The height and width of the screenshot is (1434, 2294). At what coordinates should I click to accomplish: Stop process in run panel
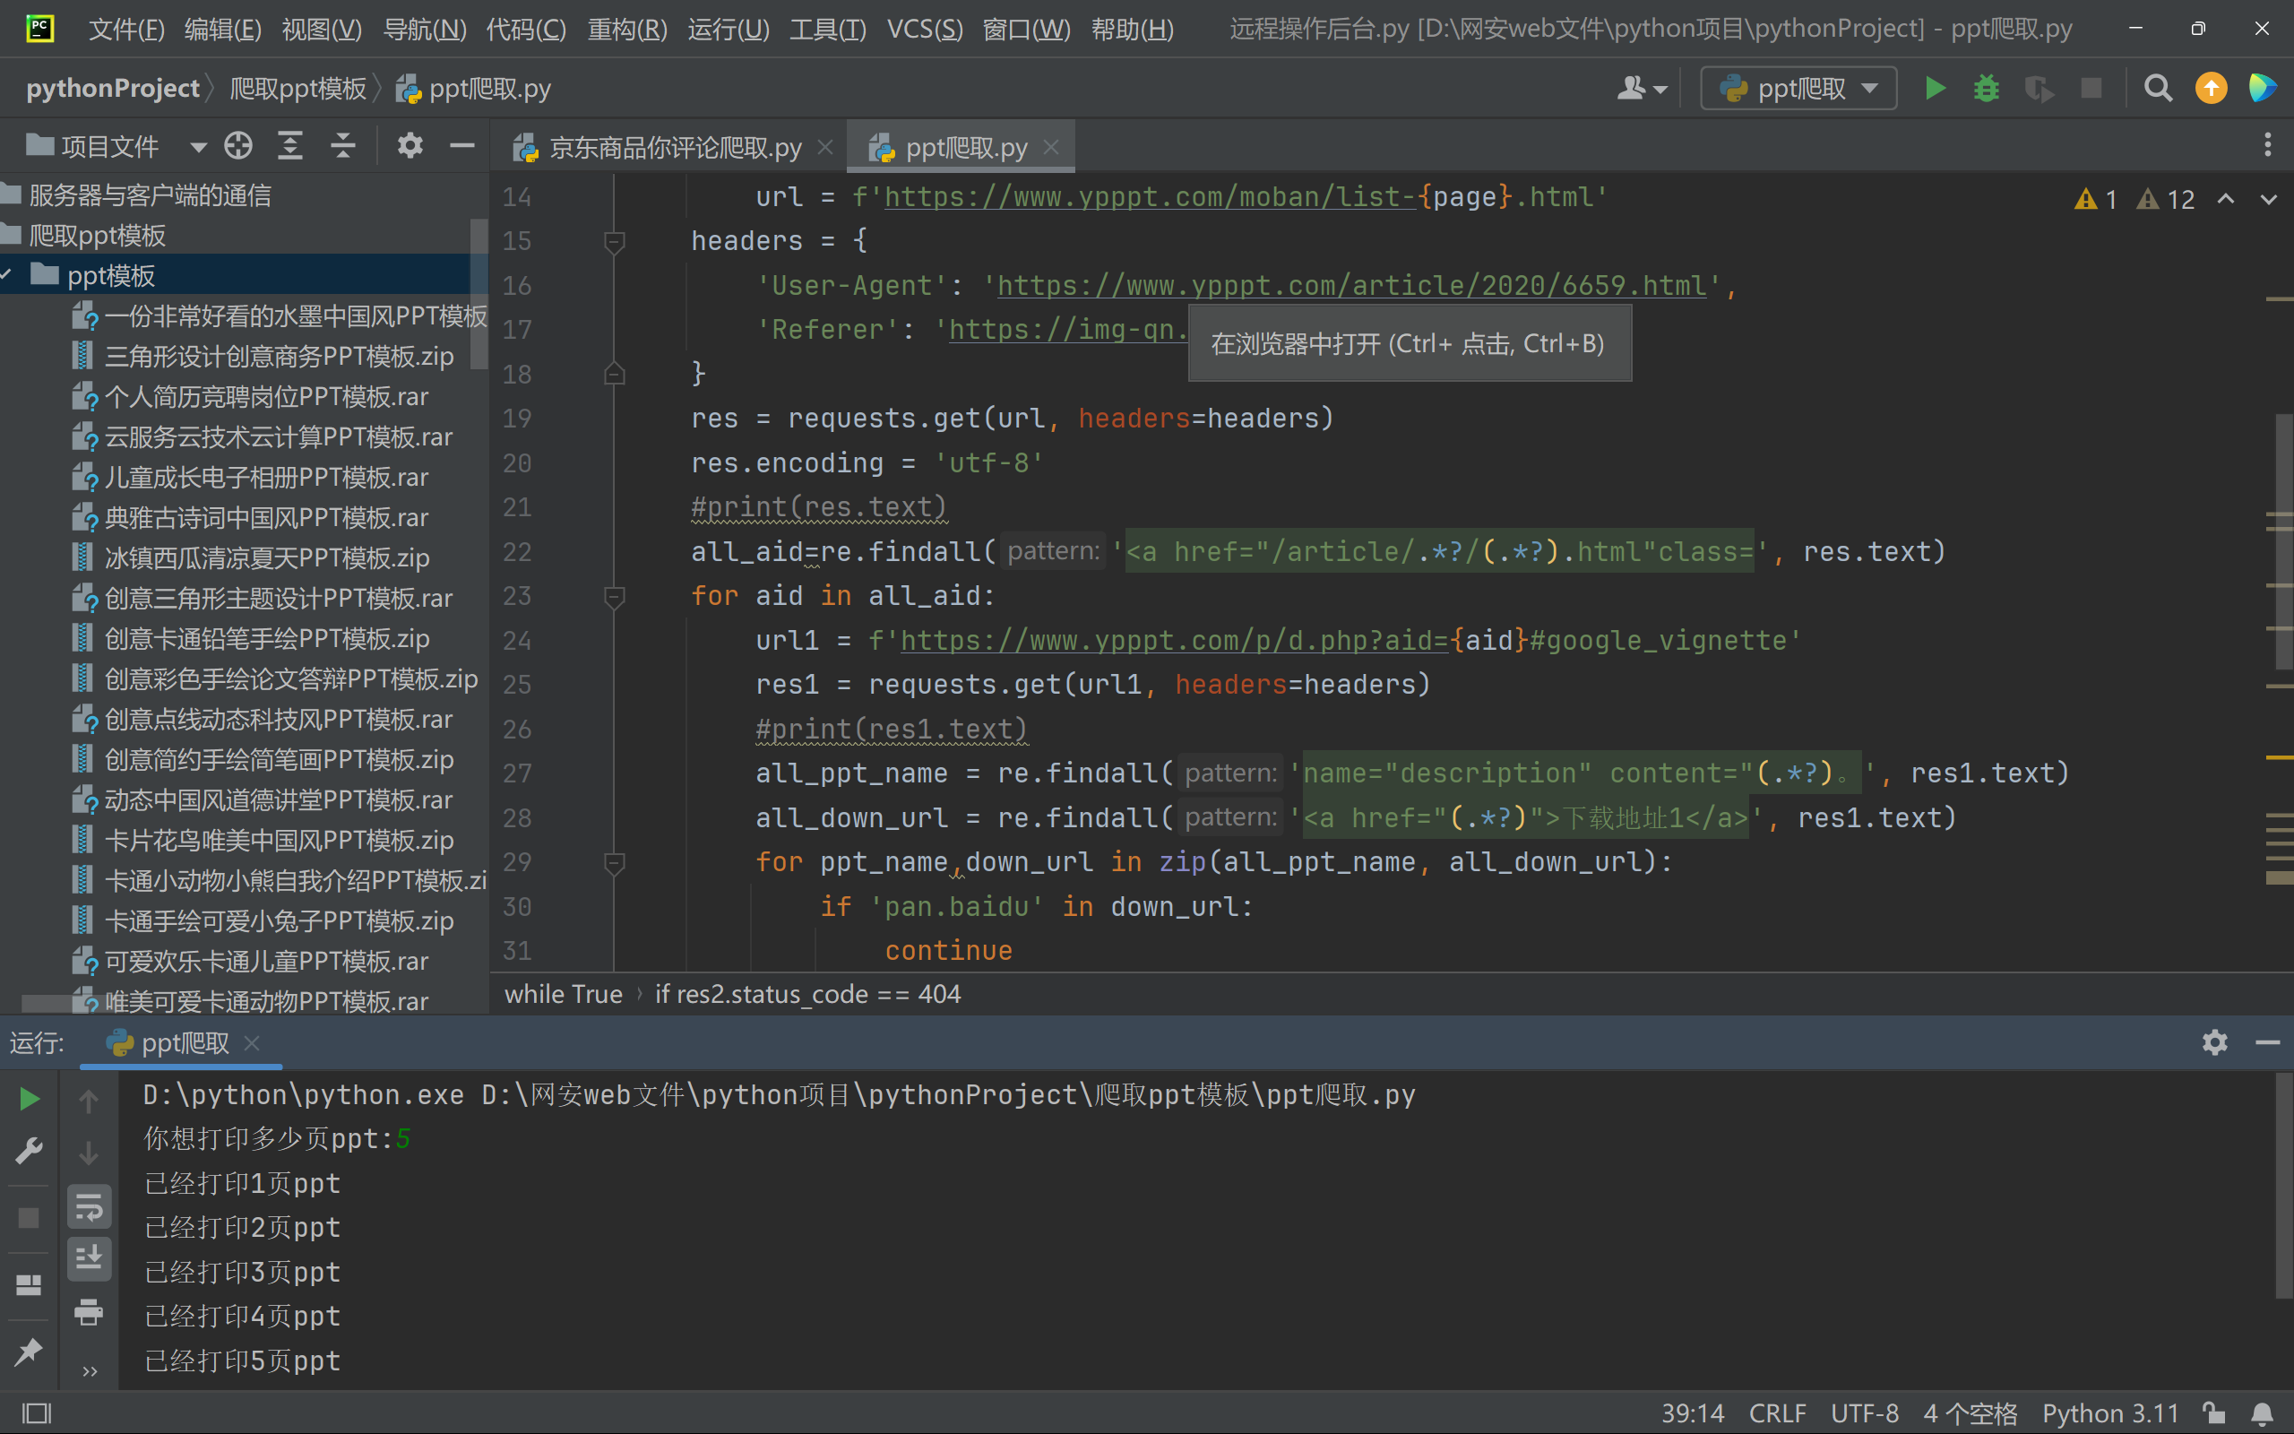30,1217
